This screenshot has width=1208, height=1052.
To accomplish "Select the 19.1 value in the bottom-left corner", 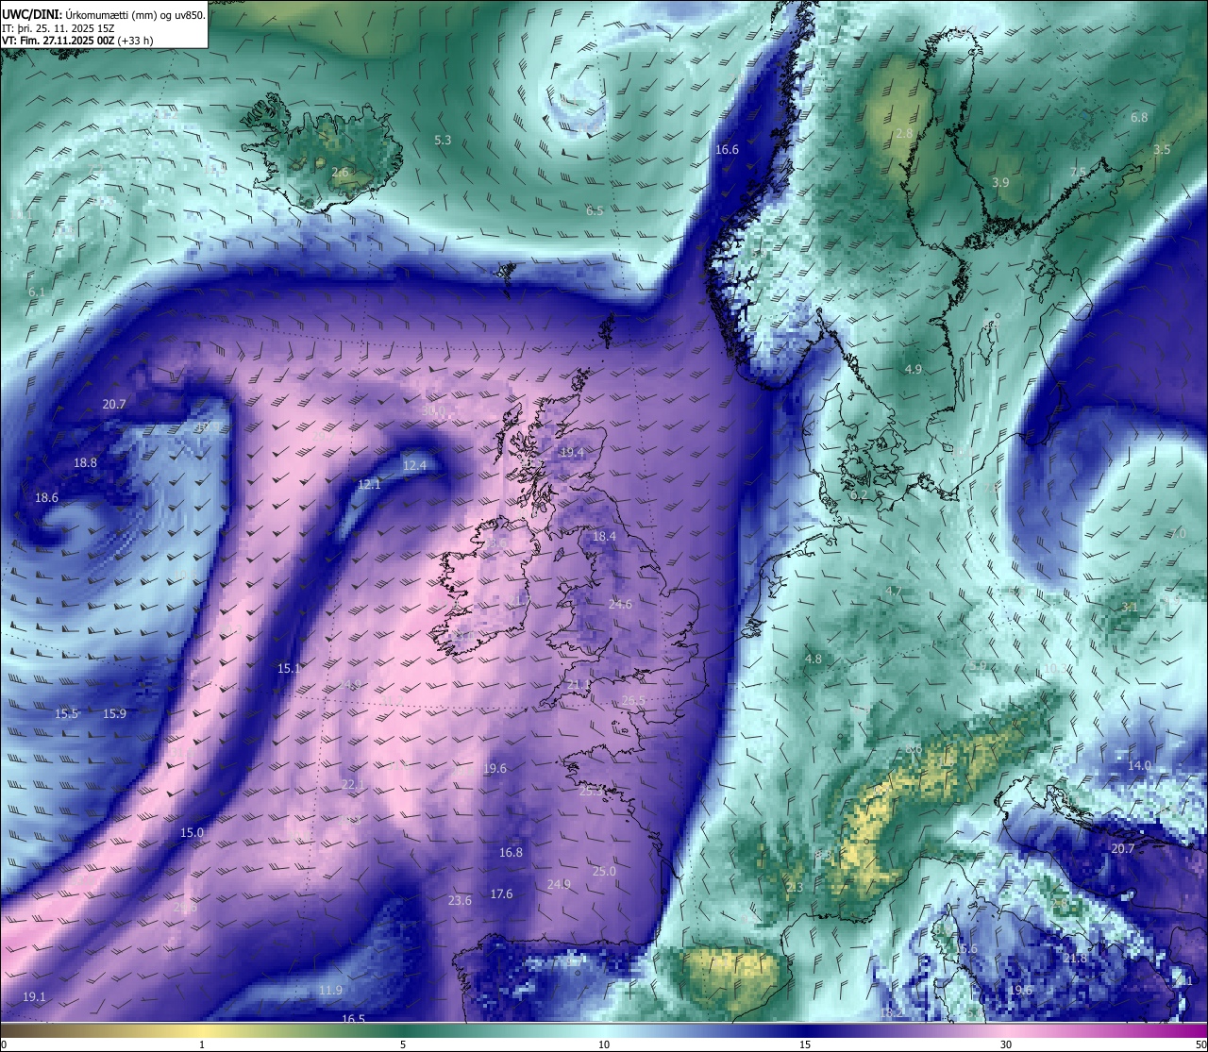I will click(x=34, y=997).
